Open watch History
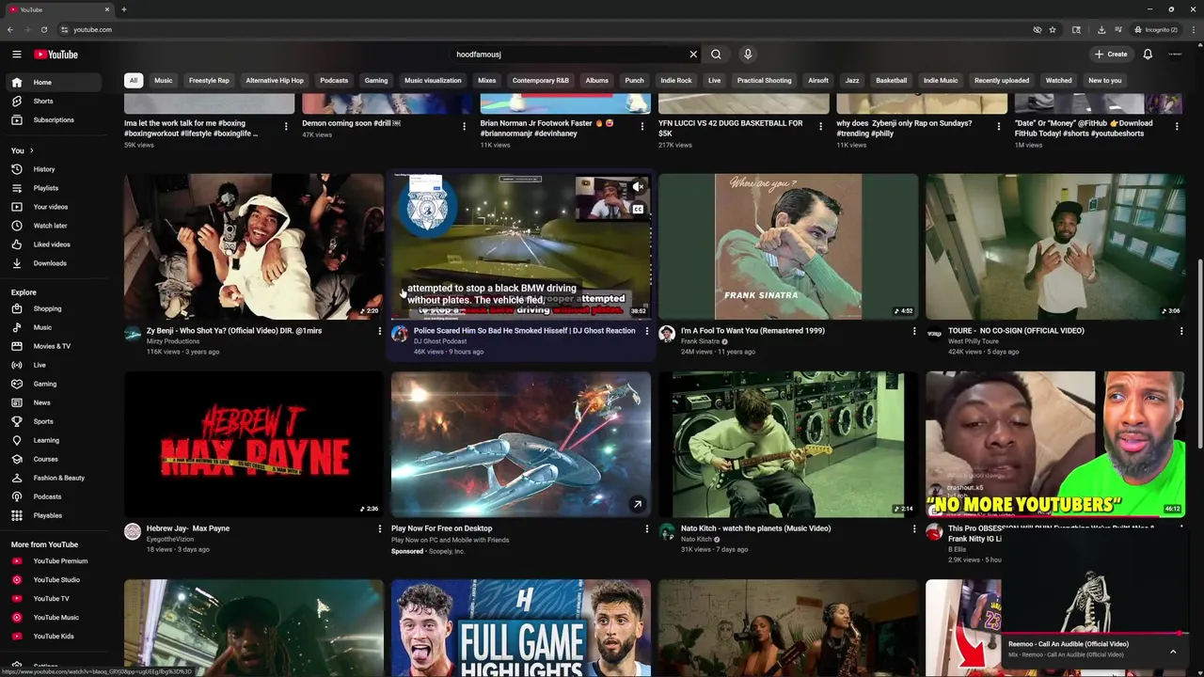Screen dimensions: 1204x677 tap(44, 169)
